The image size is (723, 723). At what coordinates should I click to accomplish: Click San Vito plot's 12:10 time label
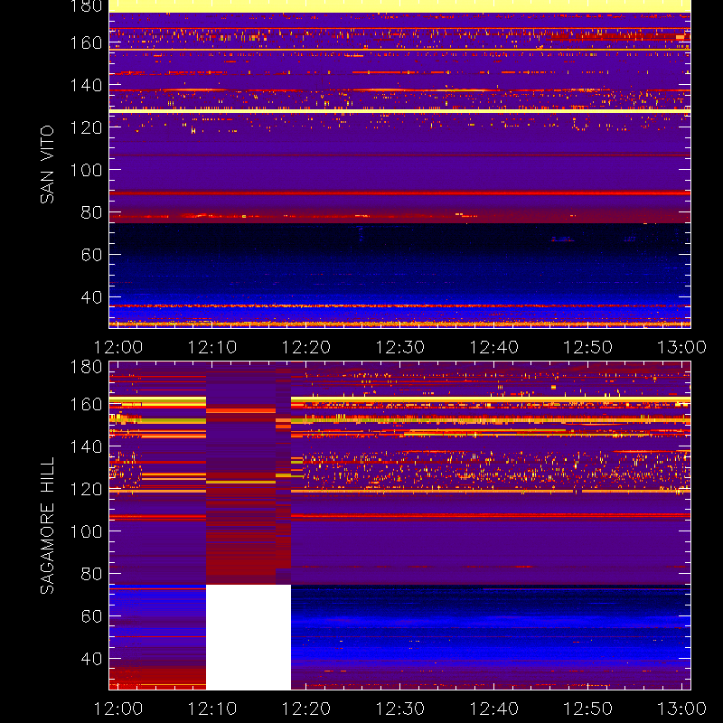tap(212, 347)
